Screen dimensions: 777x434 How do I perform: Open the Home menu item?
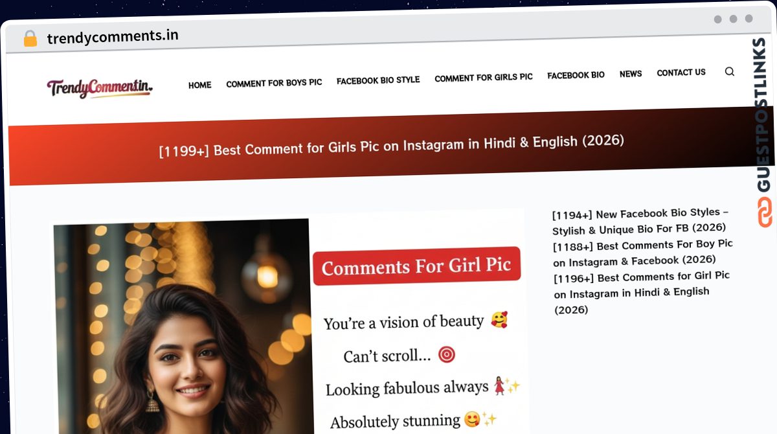click(200, 85)
